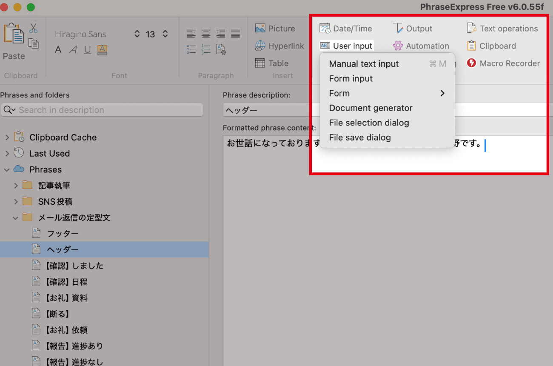Open Text operations macros

tap(502, 29)
